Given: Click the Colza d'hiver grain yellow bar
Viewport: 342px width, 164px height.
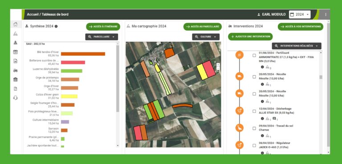Looking at the screenshot, I should pos(69,96).
